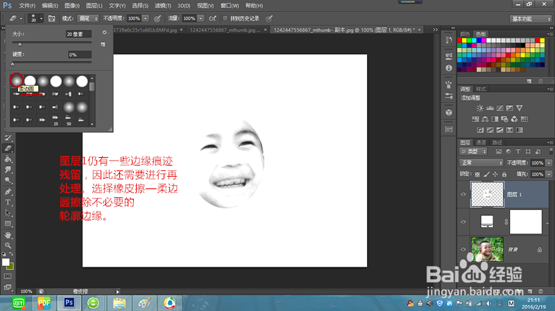Switch to the Styles tab
The image size is (555, 311).
(481, 89)
